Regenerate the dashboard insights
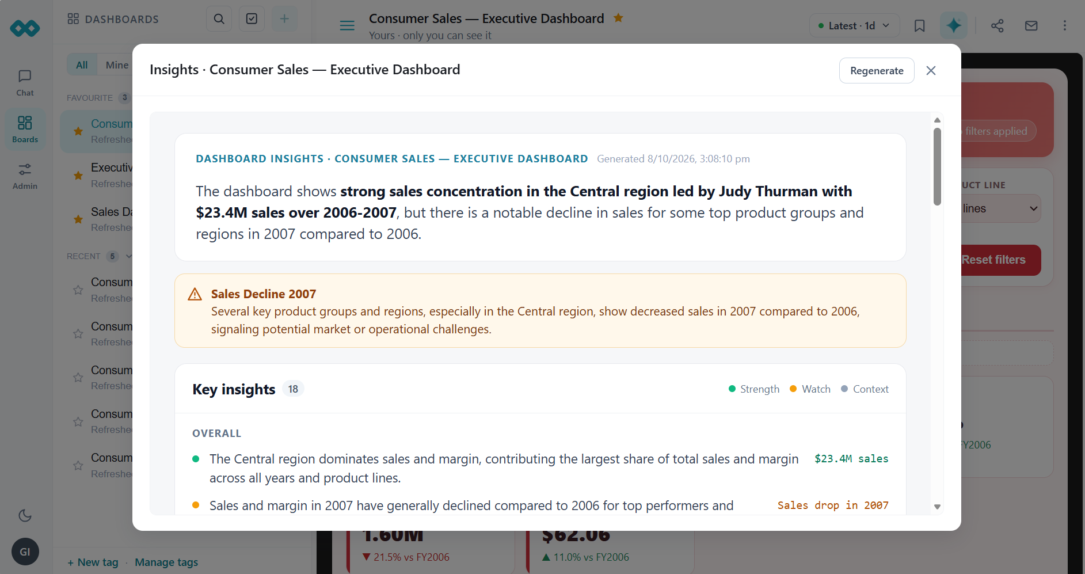 point(877,70)
